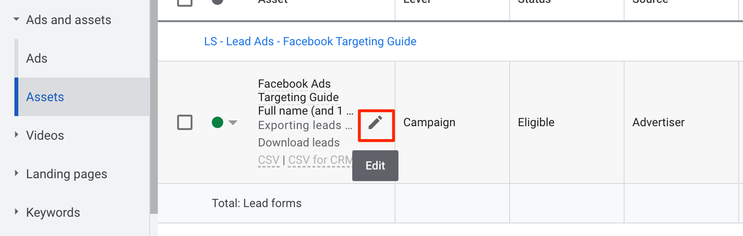Collapse the Ads and assets section
Screen dimensions: 743x236
click(x=17, y=20)
